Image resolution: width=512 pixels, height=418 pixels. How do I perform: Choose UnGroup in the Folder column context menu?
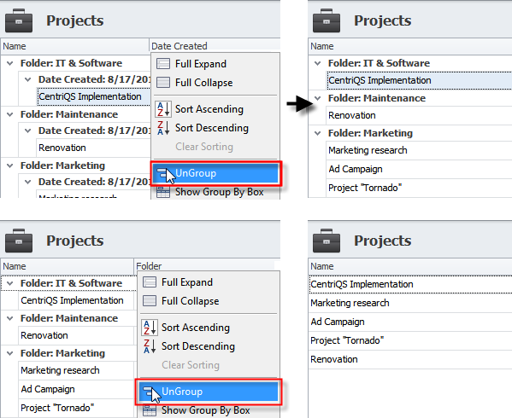[x=208, y=392]
